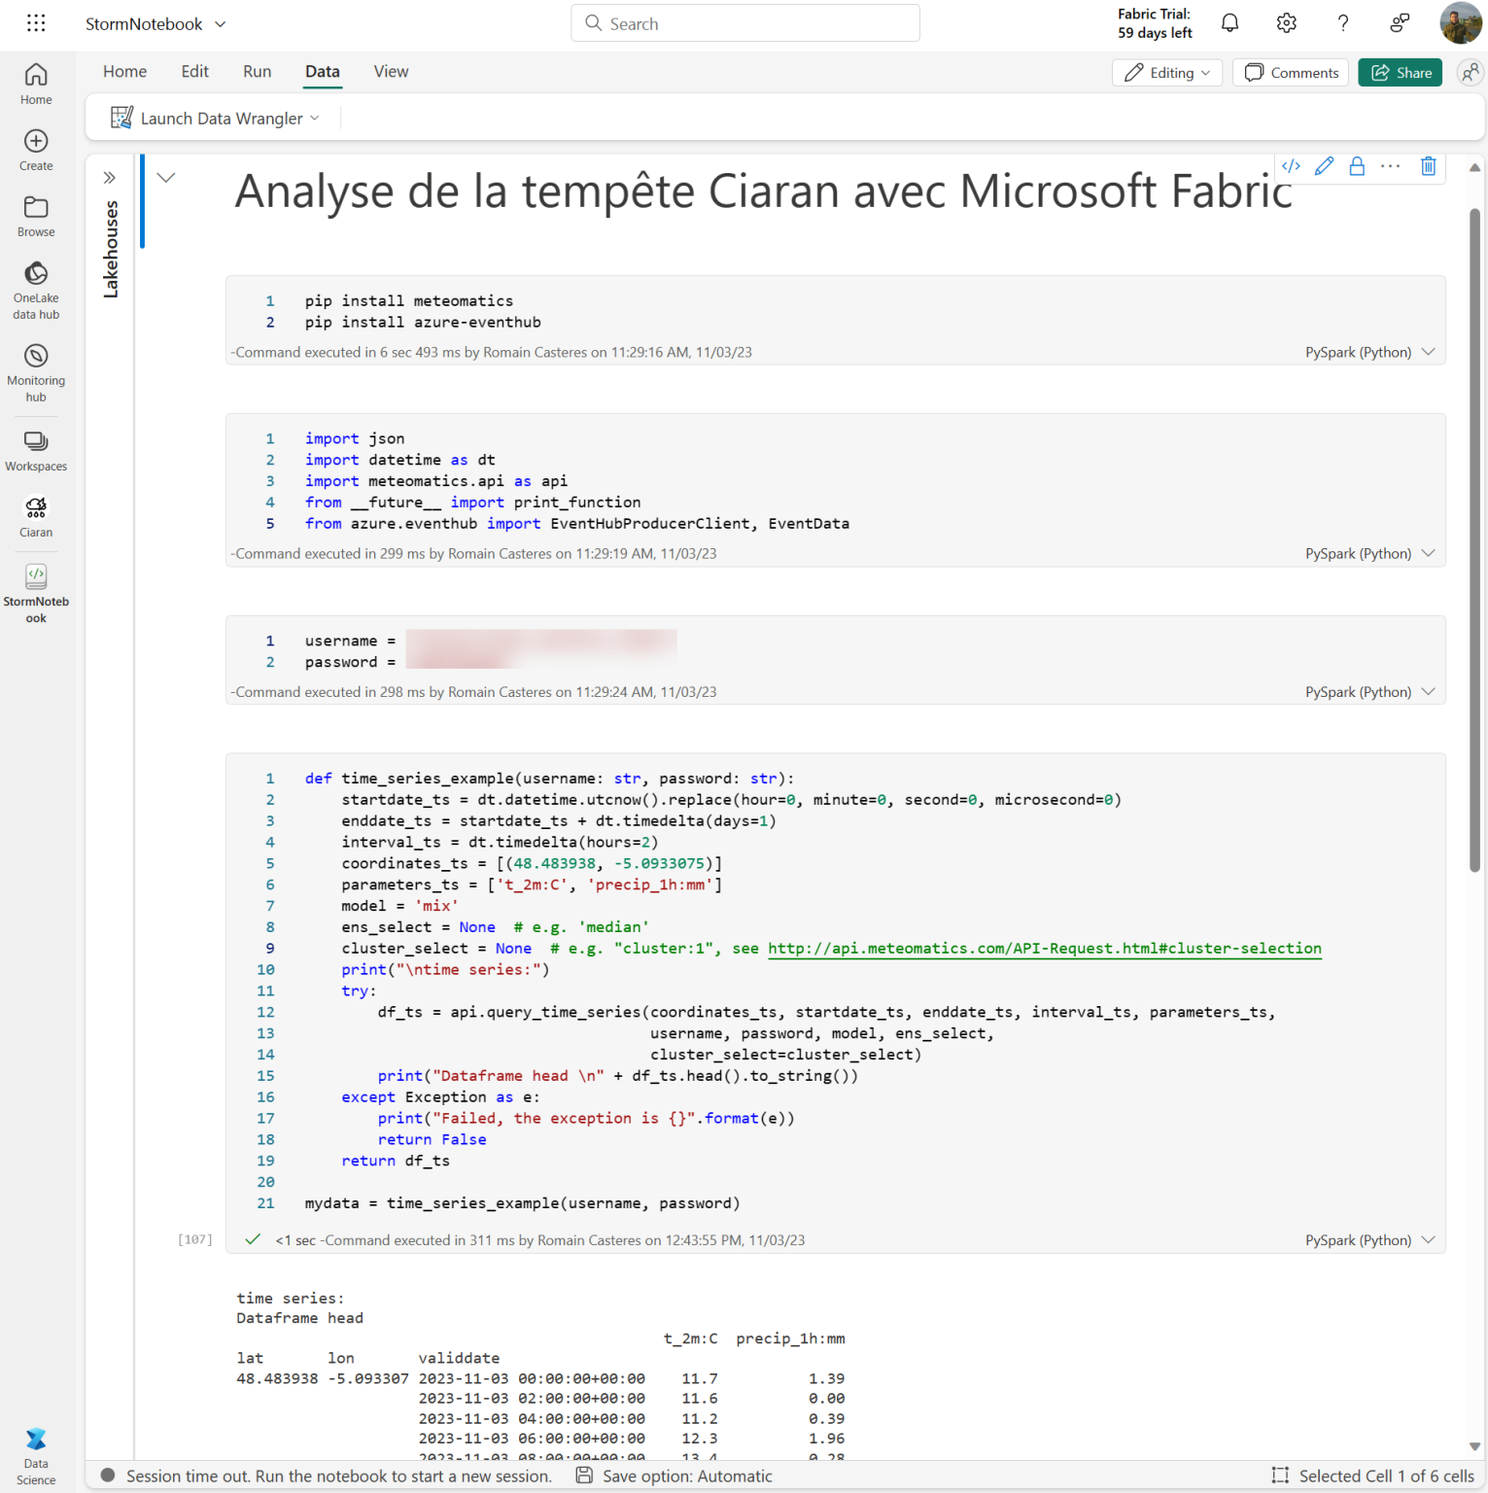Open the notifications bell
The height and width of the screenshot is (1493, 1488).
[1228, 22]
